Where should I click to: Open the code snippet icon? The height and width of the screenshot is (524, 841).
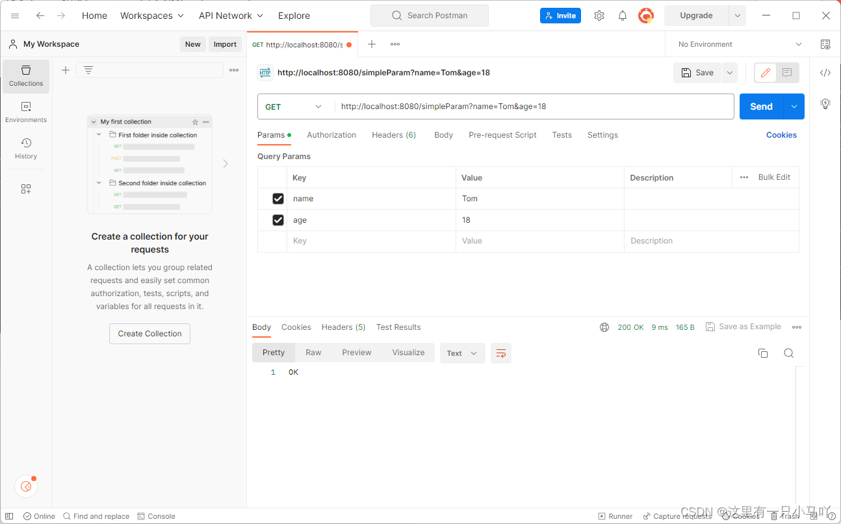tap(825, 73)
